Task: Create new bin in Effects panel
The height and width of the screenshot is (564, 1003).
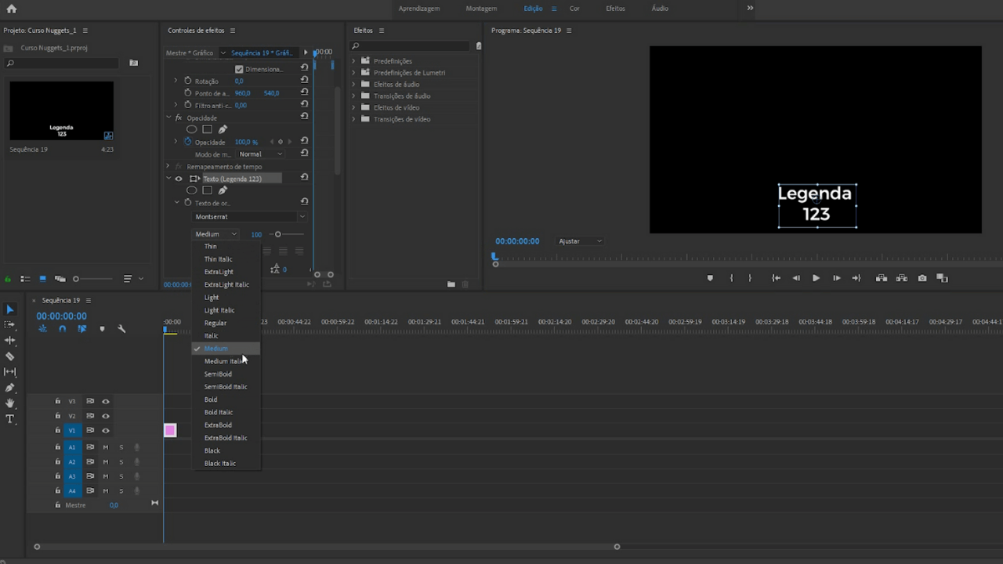Action: coord(451,284)
